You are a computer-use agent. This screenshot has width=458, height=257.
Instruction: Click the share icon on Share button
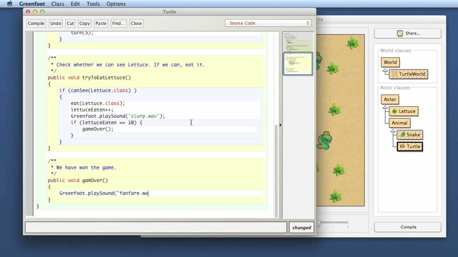click(400, 33)
